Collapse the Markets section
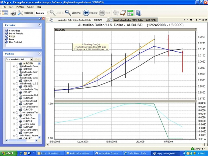This screenshot has width=208, height=156. tap(40, 54)
